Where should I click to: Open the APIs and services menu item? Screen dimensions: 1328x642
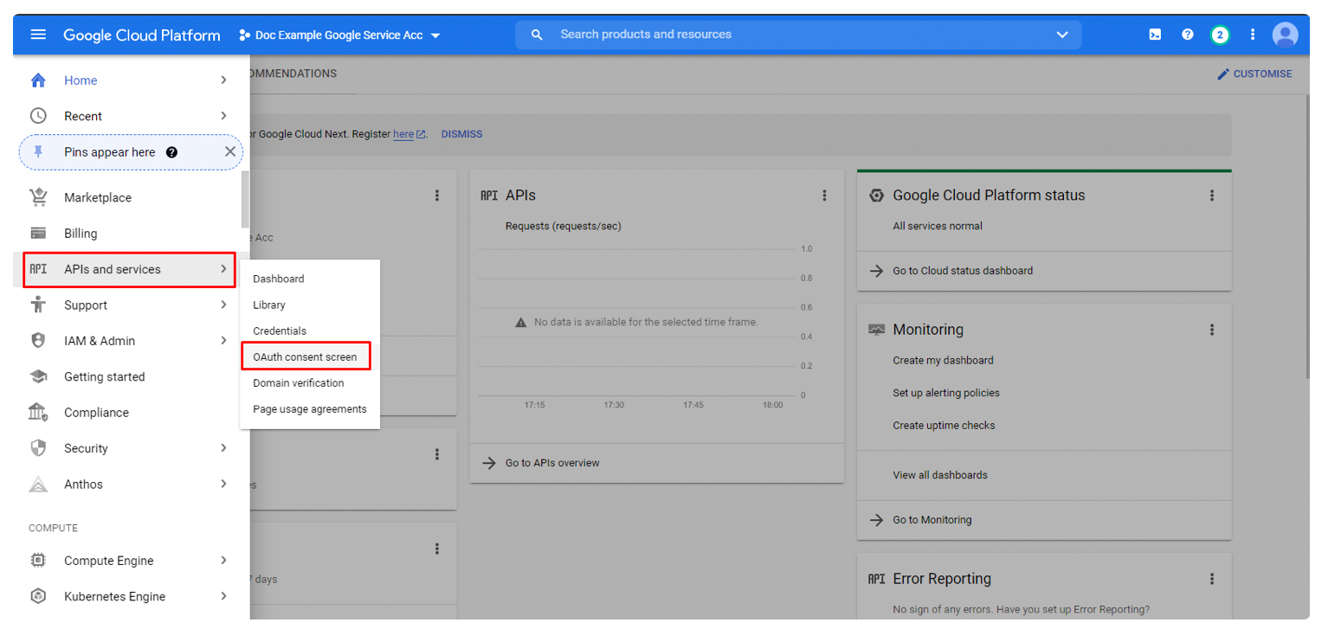pyautogui.click(x=129, y=269)
